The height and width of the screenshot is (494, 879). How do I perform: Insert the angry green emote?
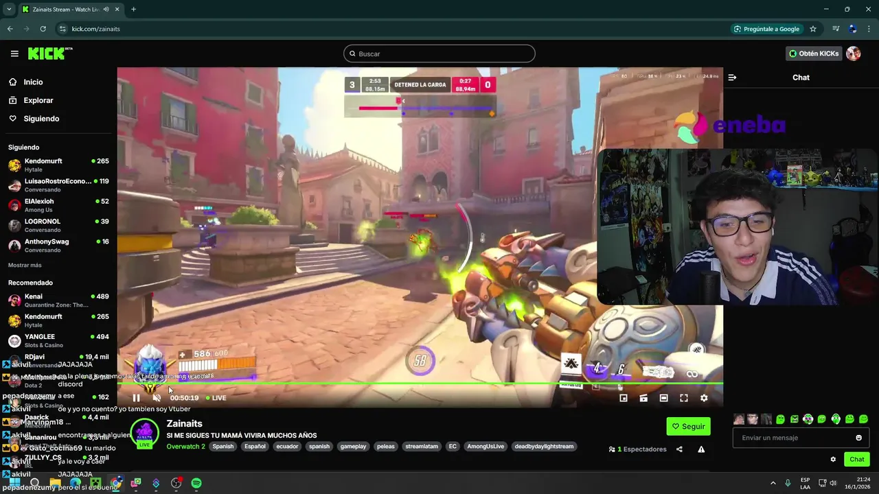[x=795, y=419]
